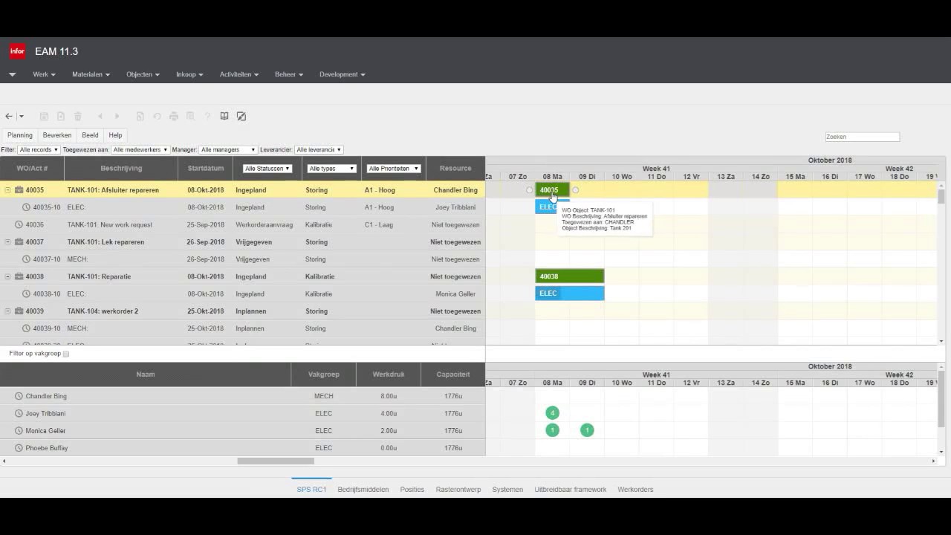Click briefcase icon of work order 40039
Viewport: 951px width, 535px height.
click(x=19, y=311)
